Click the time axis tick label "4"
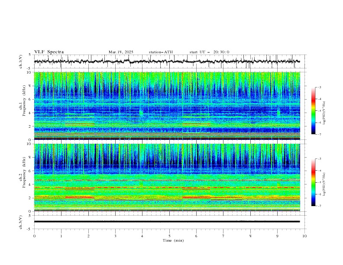The height and width of the screenshot is (265, 343). (142, 236)
